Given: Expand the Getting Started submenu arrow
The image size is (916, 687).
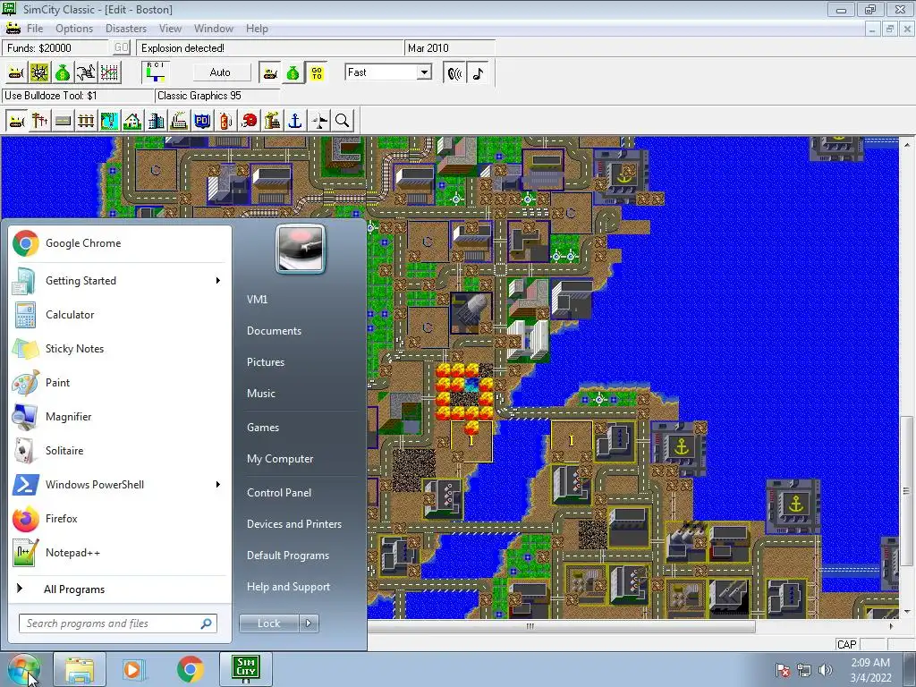Looking at the screenshot, I should [218, 280].
